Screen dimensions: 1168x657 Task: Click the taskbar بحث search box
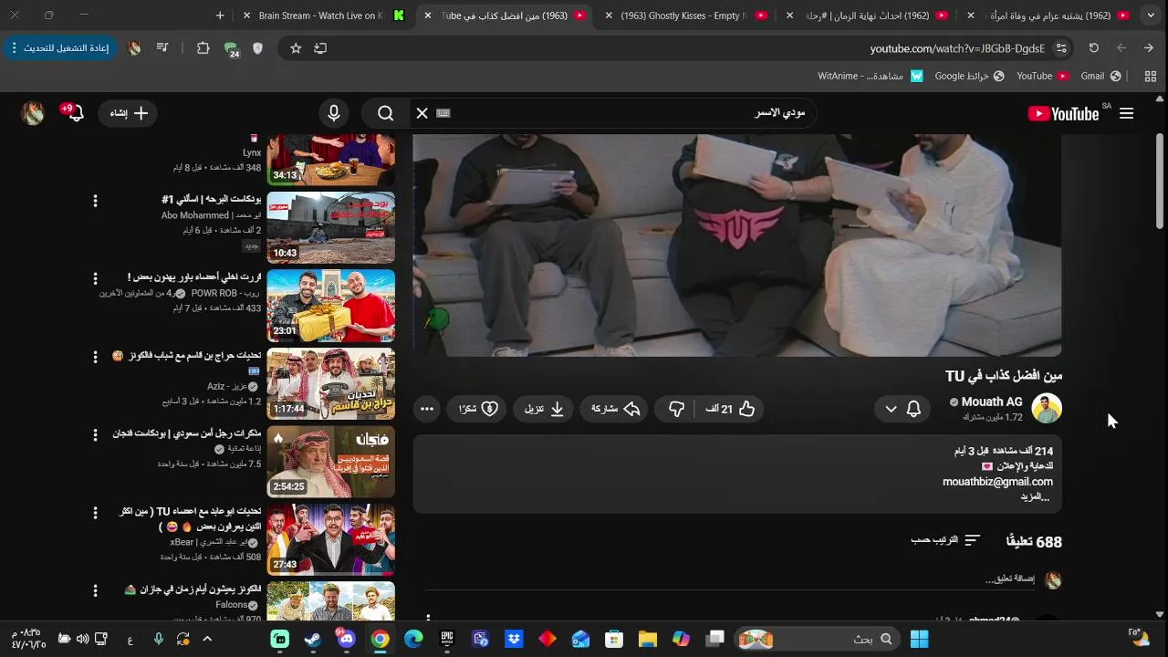click(x=819, y=639)
